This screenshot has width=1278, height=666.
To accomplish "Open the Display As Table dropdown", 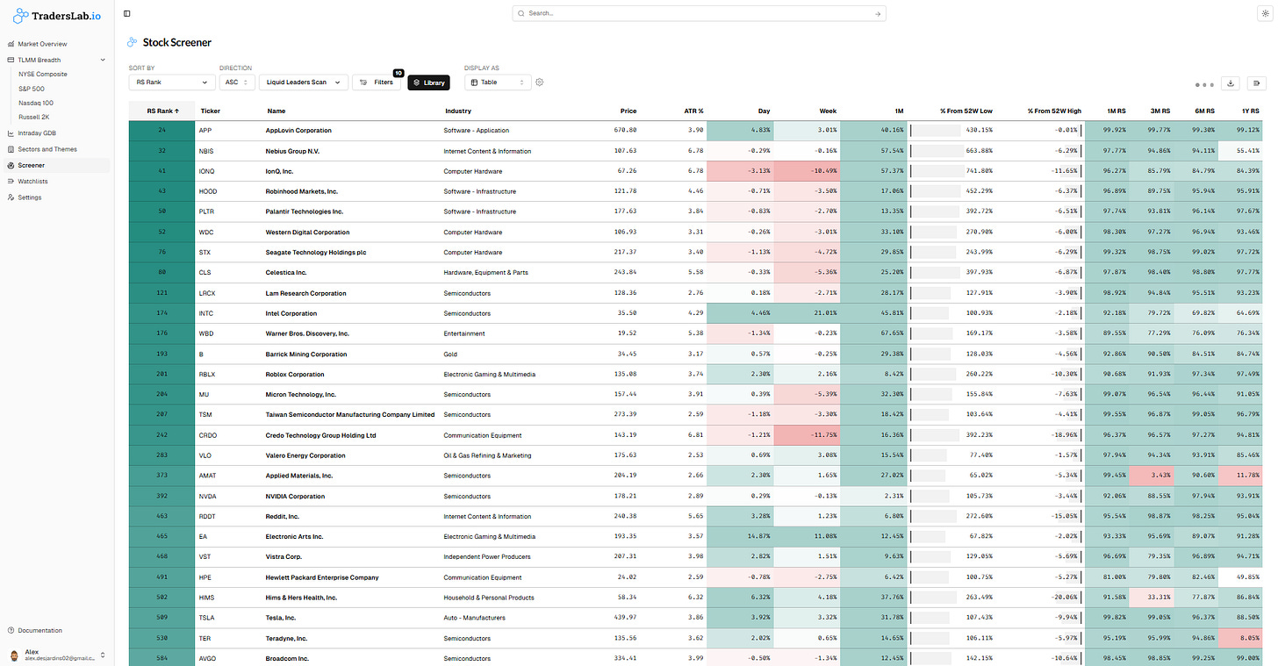I will (498, 82).
